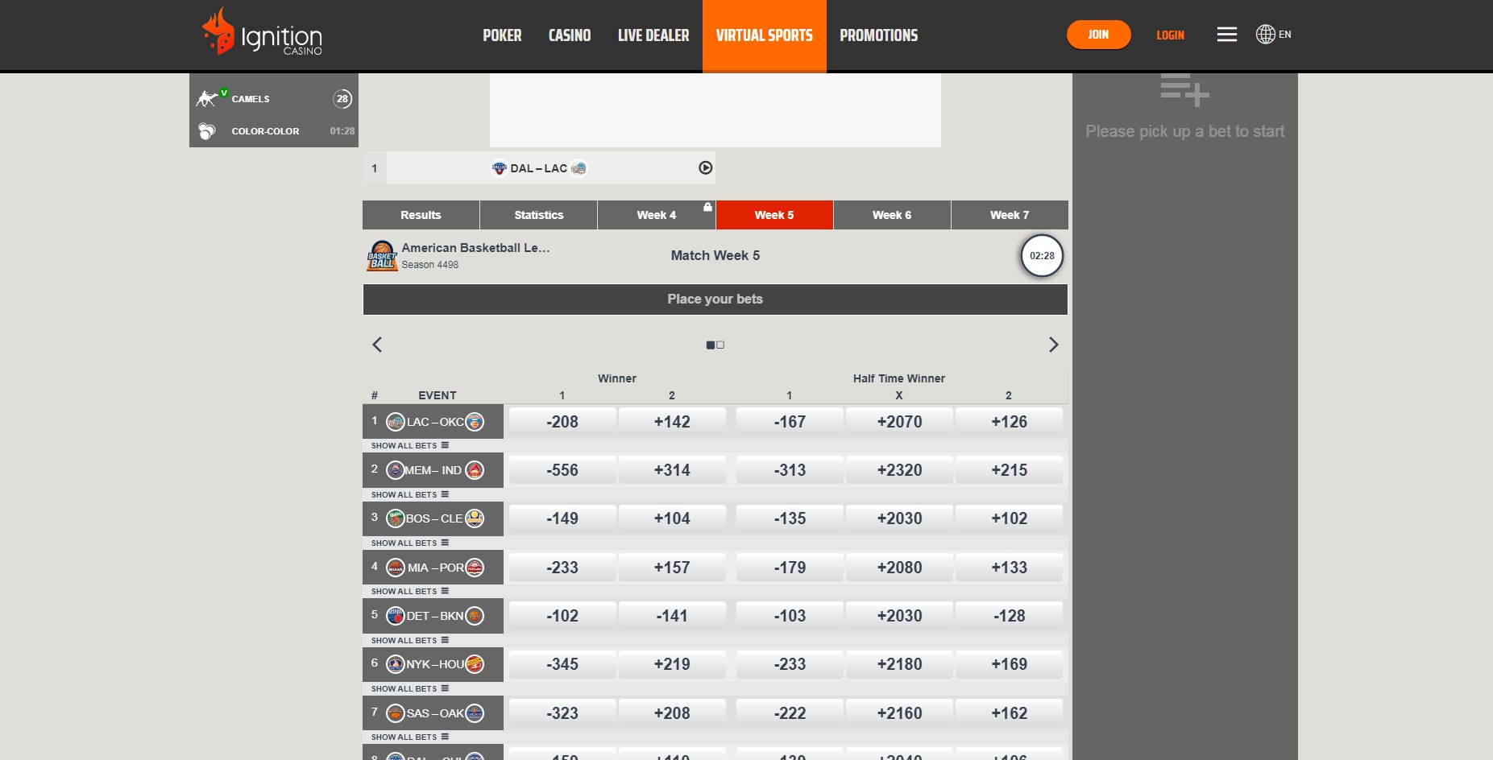Image resolution: width=1493 pixels, height=760 pixels.
Task: Click the orange JOIN button
Action: coord(1098,35)
